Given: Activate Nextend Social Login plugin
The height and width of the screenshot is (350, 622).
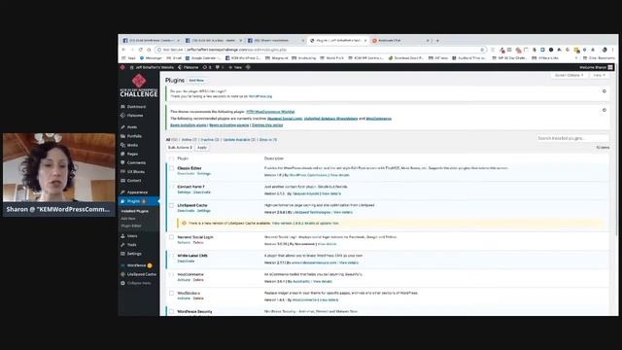Looking at the screenshot, I should click(x=184, y=243).
